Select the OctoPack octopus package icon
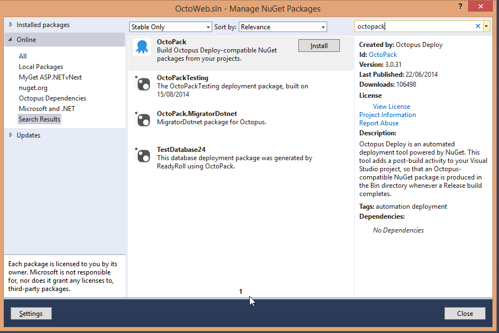This screenshot has width=499, height=333. click(x=142, y=47)
